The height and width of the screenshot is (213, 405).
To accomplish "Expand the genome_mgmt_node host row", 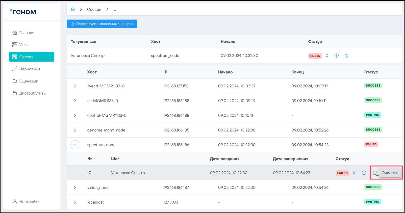I will [x=75, y=130].
